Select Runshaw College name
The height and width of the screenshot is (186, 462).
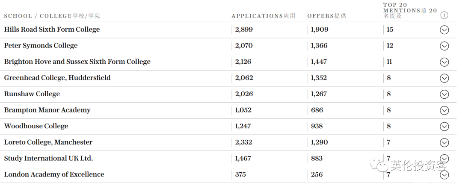(x=32, y=94)
